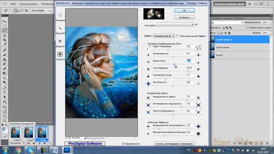Open the preview zoom percentage dropdown

(85, 138)
